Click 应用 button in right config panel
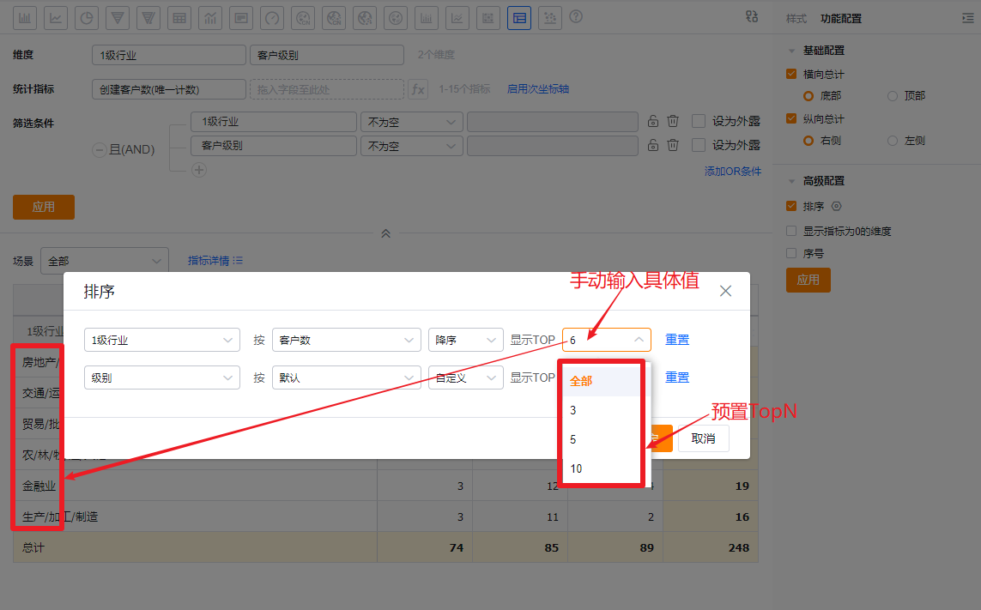Viewport: 981px width, 610px height. coord(808,280)
